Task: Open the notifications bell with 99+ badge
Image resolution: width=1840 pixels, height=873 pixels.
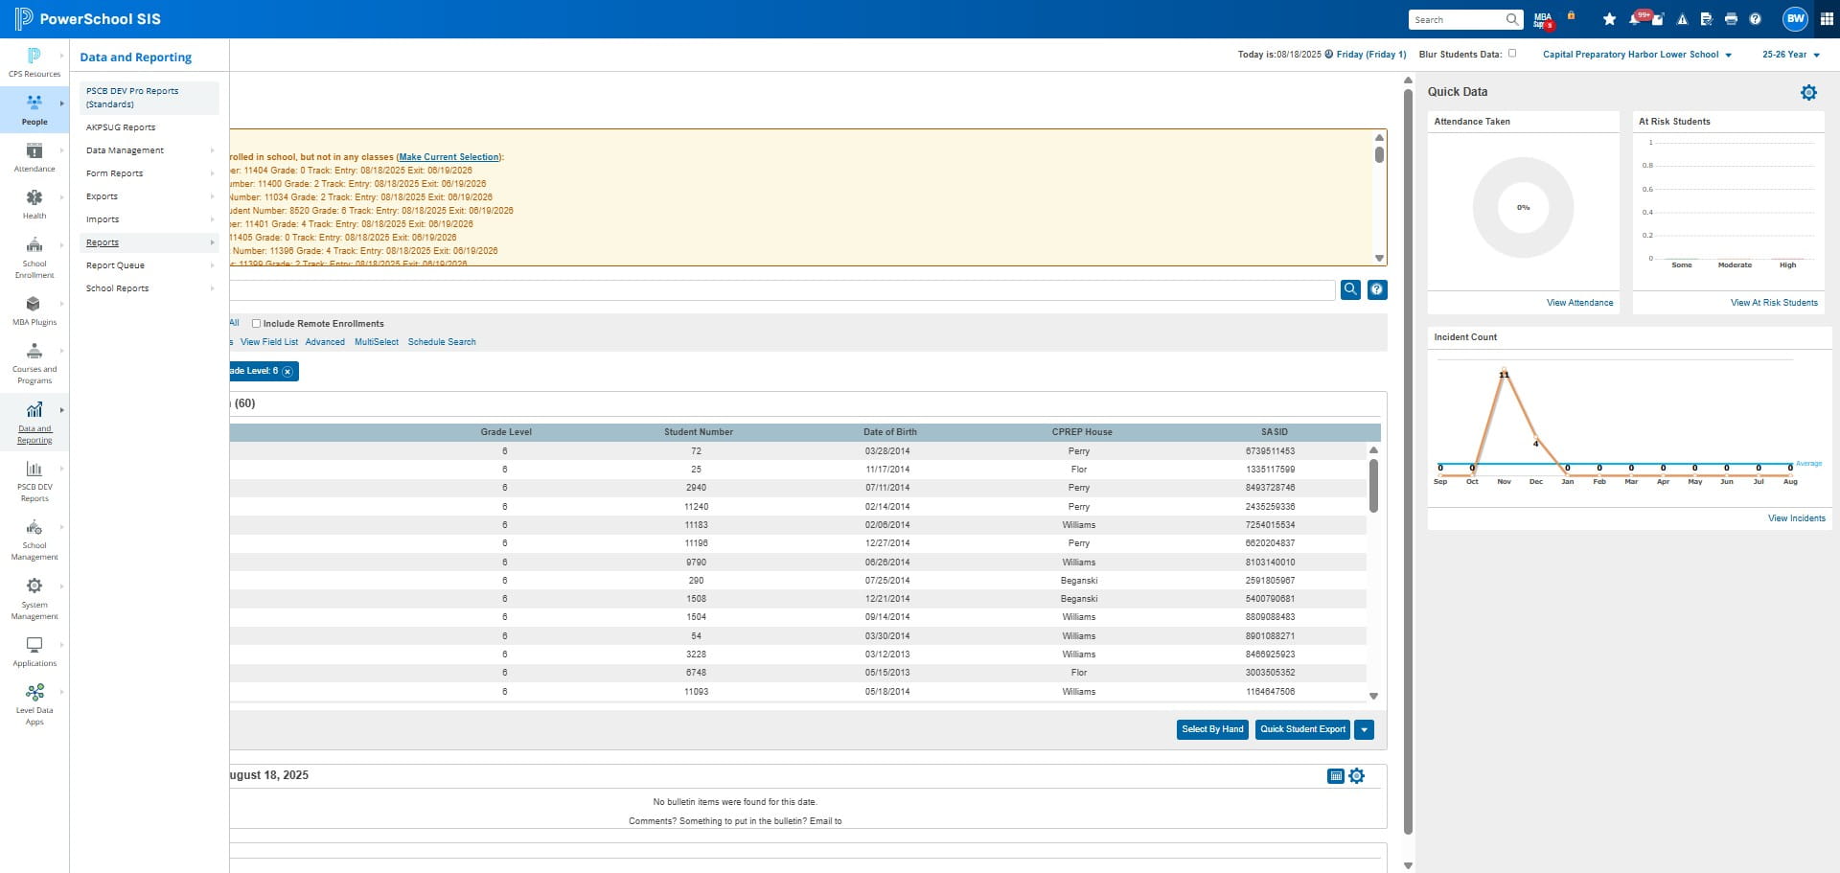Action: [x=1635, y=19]
